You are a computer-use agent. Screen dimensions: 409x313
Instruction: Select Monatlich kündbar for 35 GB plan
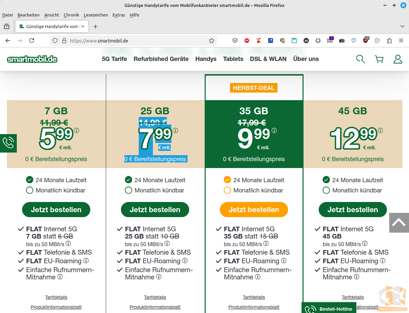point(227,190)
